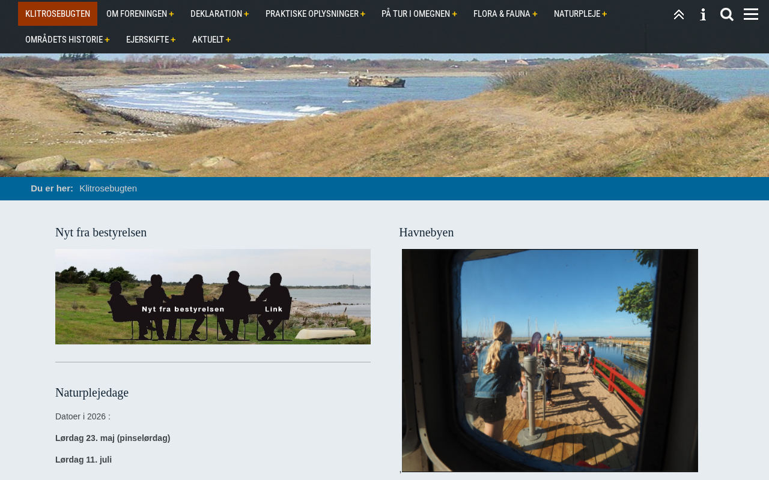This screenshot has height=480, width=769.
Task: Open the Havnebyen harbor photo
Action: pyautogui.click(x=550, y=361)
